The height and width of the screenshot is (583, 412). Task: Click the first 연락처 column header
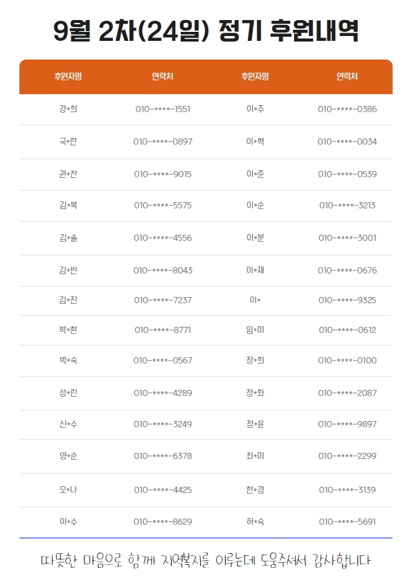click(x=163, y=77)
